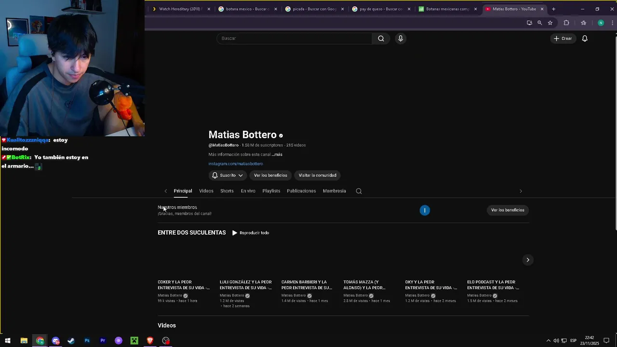Open CARMEN BARBIERI entrevista video
617x347 pixels.
tap(307, 285)
